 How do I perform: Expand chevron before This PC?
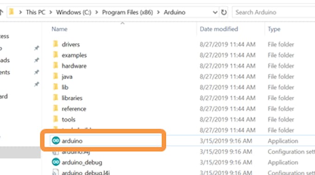[20, 13]
